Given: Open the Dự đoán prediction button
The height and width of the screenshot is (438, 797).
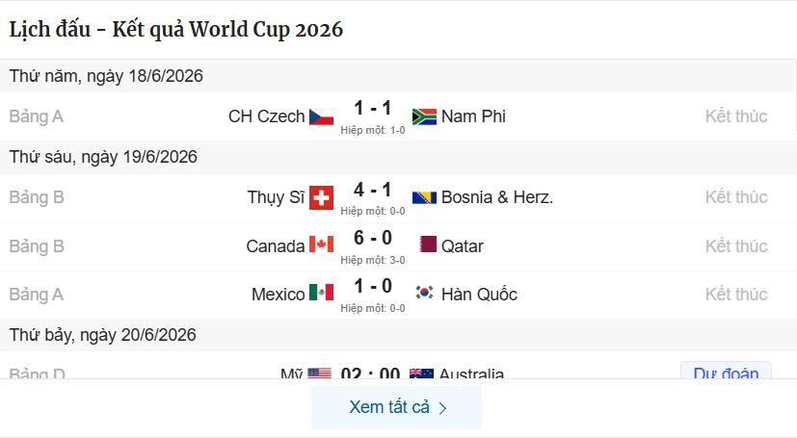Looking at the screenshot, I should pyautogui.click(x=726, y=371).
